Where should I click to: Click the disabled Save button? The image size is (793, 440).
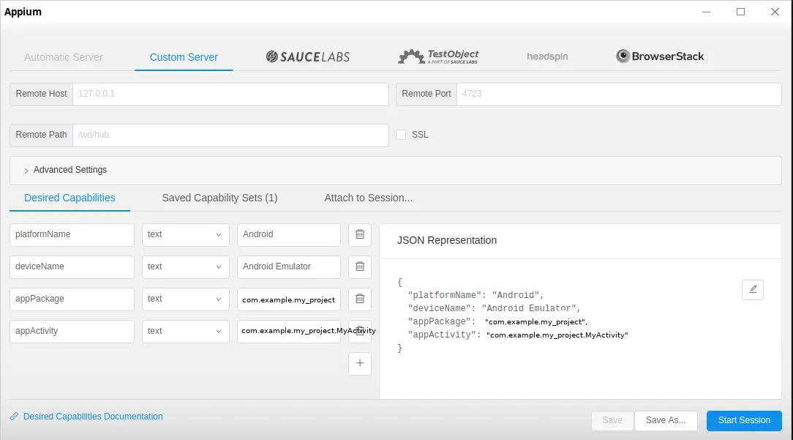tap(612, 420)
